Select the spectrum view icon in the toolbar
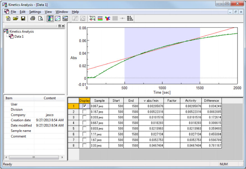The image size is (246, 169). [x=50, y=19]
